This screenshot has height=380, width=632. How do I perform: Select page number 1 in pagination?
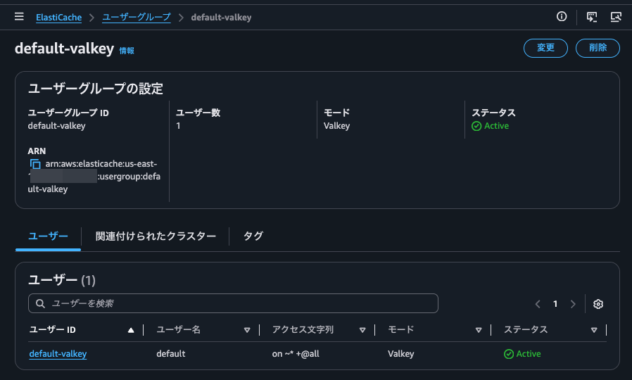point(555,304)
